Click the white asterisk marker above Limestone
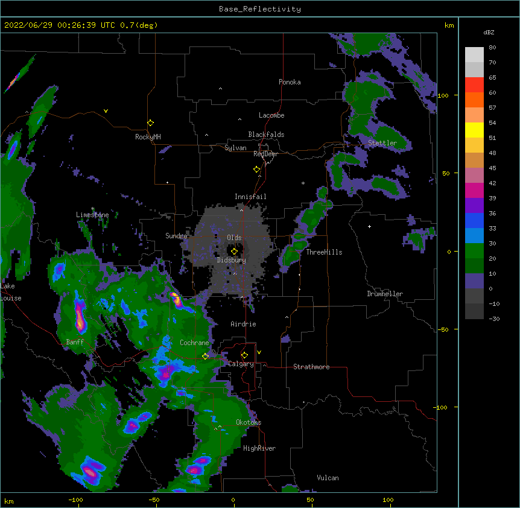Image resolution: width=520 pixels, height=508 pixels. (93, 209)
